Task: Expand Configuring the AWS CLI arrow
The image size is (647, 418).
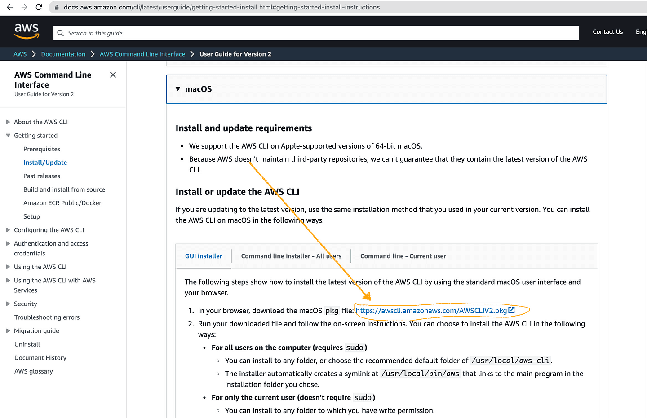Action: point(8,230)
